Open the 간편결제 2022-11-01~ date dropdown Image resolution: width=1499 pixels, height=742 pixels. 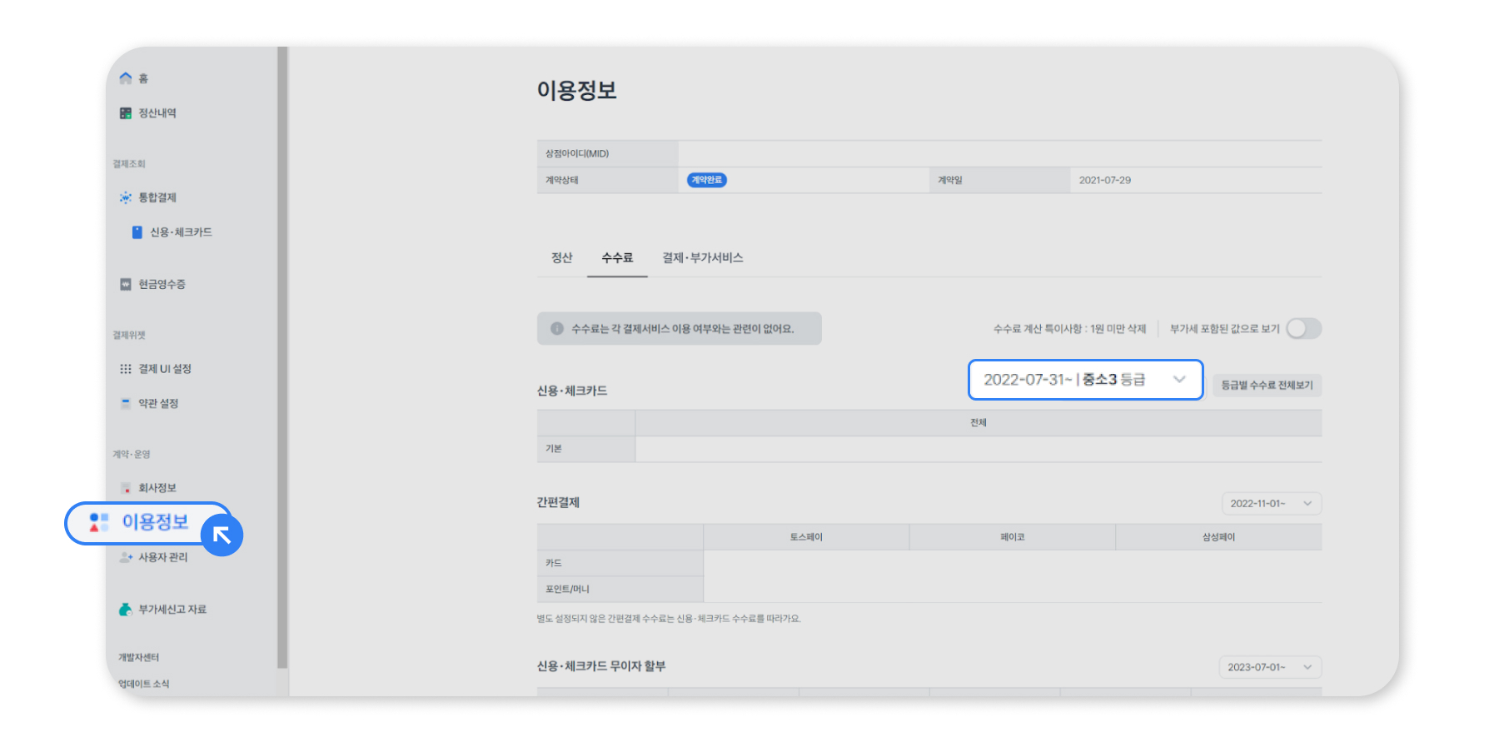pyautogui.click(x=1271, y=504)
